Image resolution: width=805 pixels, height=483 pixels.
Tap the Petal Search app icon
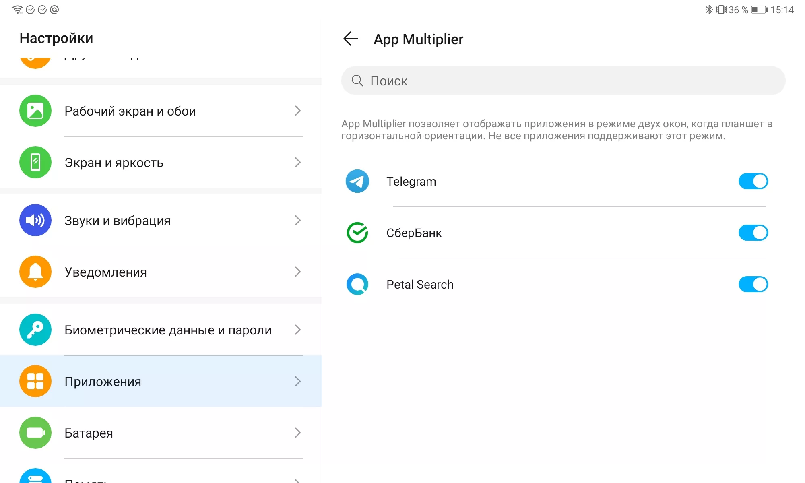(357, 284)
